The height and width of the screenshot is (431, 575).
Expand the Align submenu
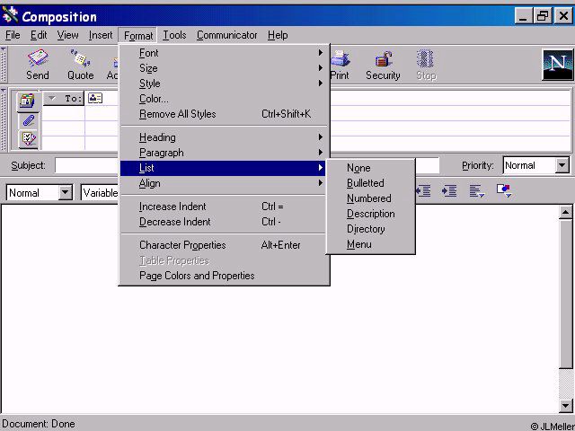point(225,183)
